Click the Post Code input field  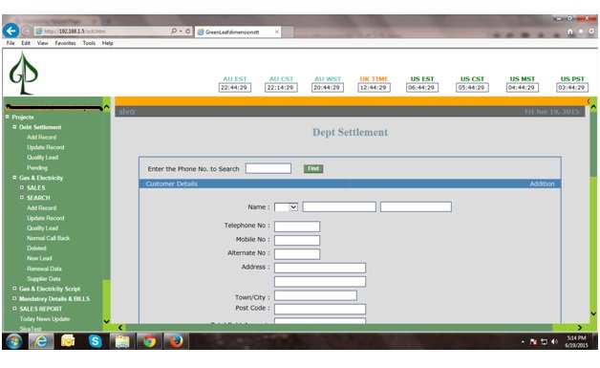(x=320, y=309)
